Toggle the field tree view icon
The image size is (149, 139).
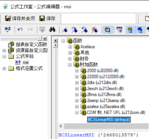click(119, 30)
